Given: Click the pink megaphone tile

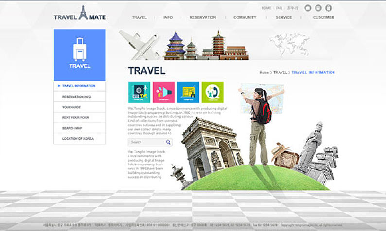Looking at the screenshot, I should (x=164, y=92).
